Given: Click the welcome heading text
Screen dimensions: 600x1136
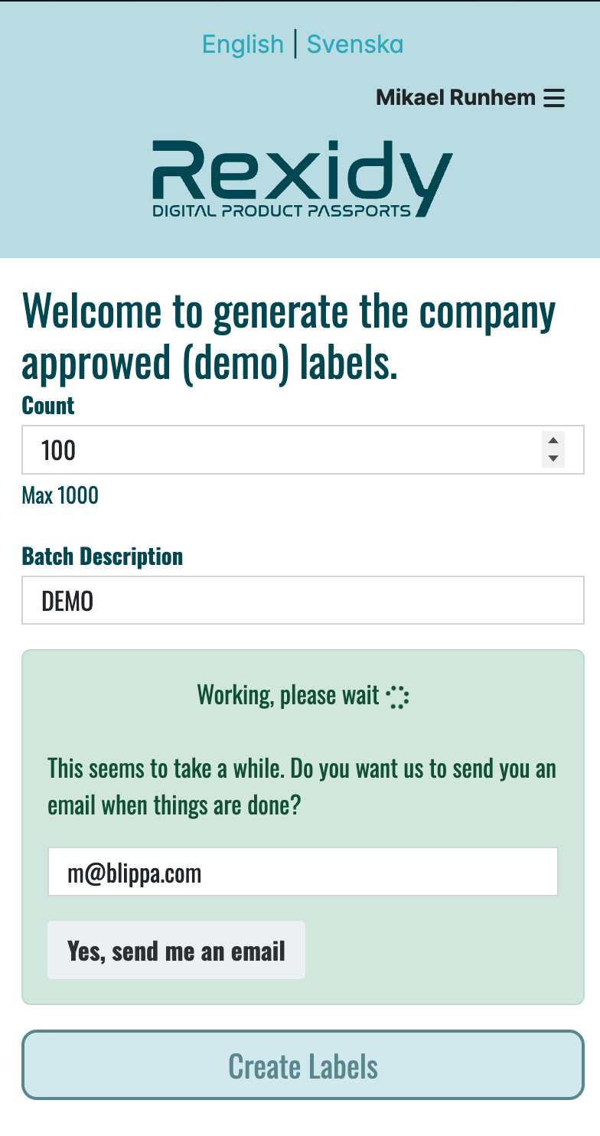Looking at the screenshot, I should coord(289,338).
